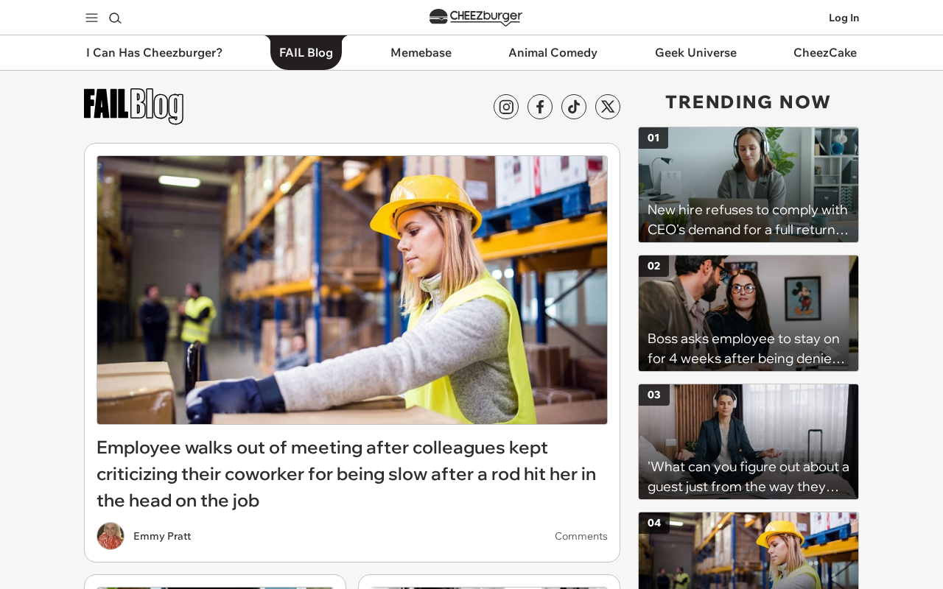The height and width of the screenshot is (589, 943).
Task: Open trending story 01 about new hire
Action: click(x=749, y=185)
